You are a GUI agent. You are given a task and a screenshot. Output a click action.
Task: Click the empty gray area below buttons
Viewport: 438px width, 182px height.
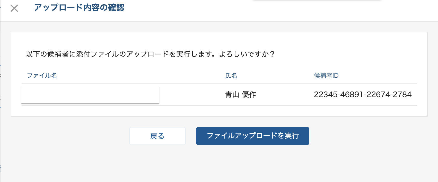pyautogui.click(x=219, y=165)
